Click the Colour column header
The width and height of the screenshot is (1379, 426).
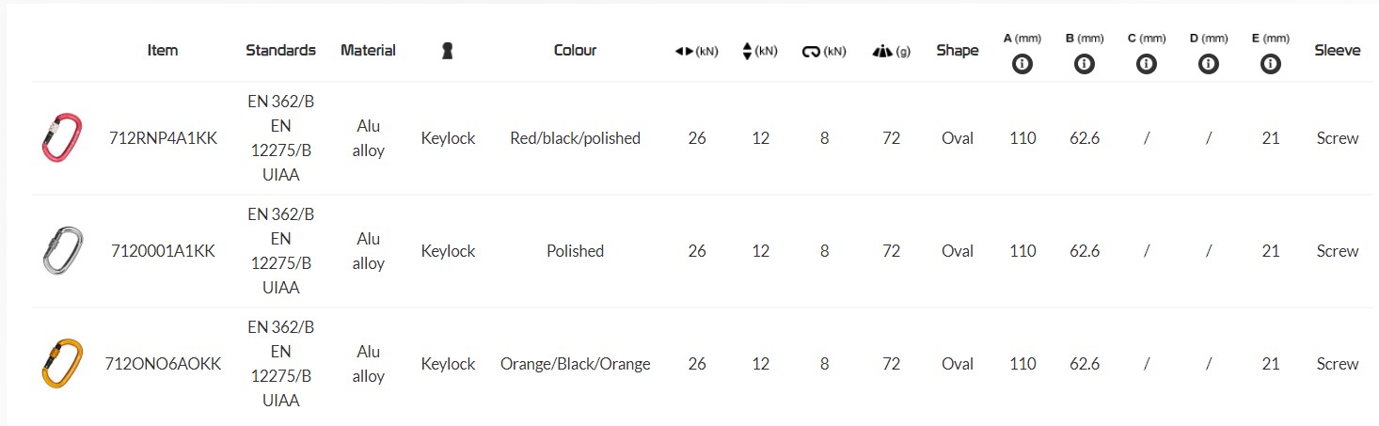[x=575, y=51]
